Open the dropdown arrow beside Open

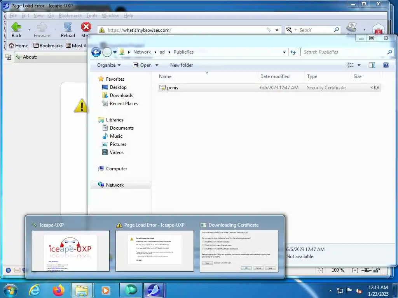[157, 65]
